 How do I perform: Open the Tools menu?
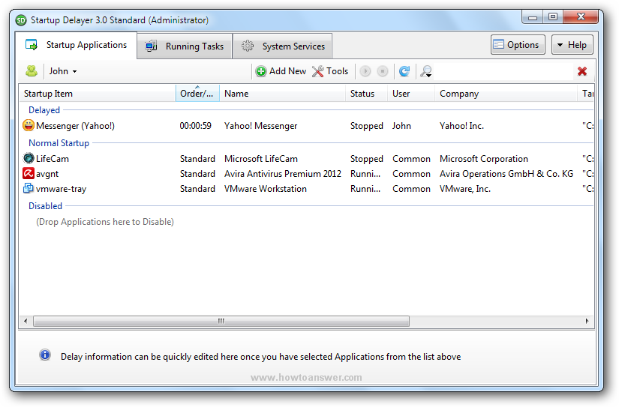tap(330, 71)
